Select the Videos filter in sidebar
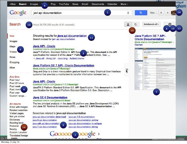 click(x=13, y=52)
